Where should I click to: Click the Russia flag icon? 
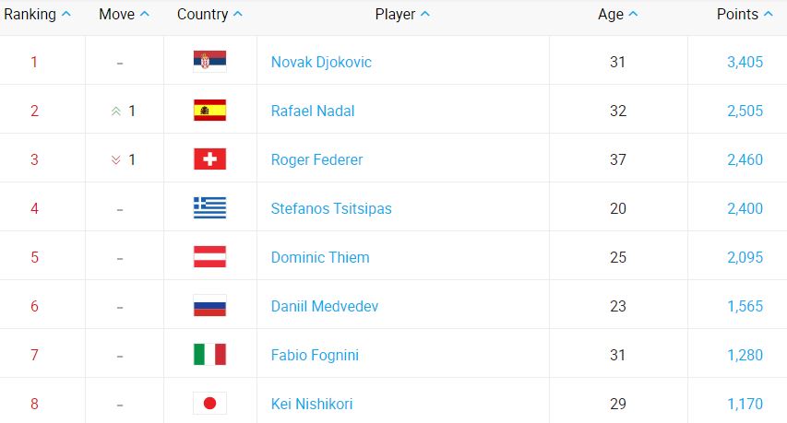pyautogui.click(x=209, y=306)
